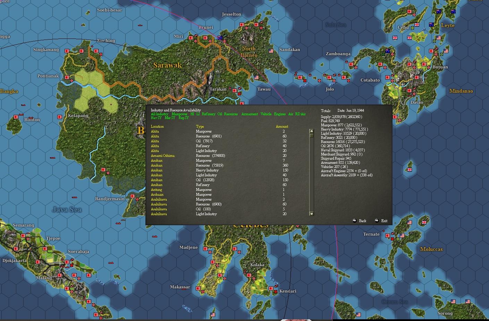
Task: Filter the list by LI
Action: click(x=198, y=114)
